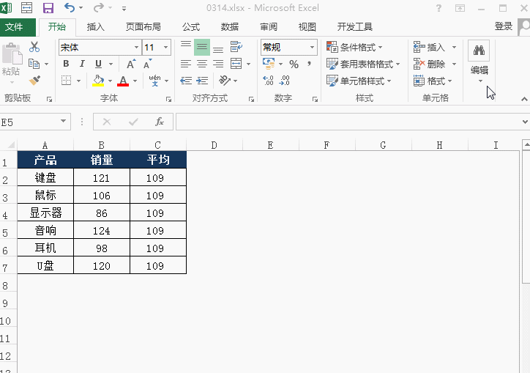The image size is (530, 373).
Task: Apply comma thousands separator style
Action: point(309,63)
